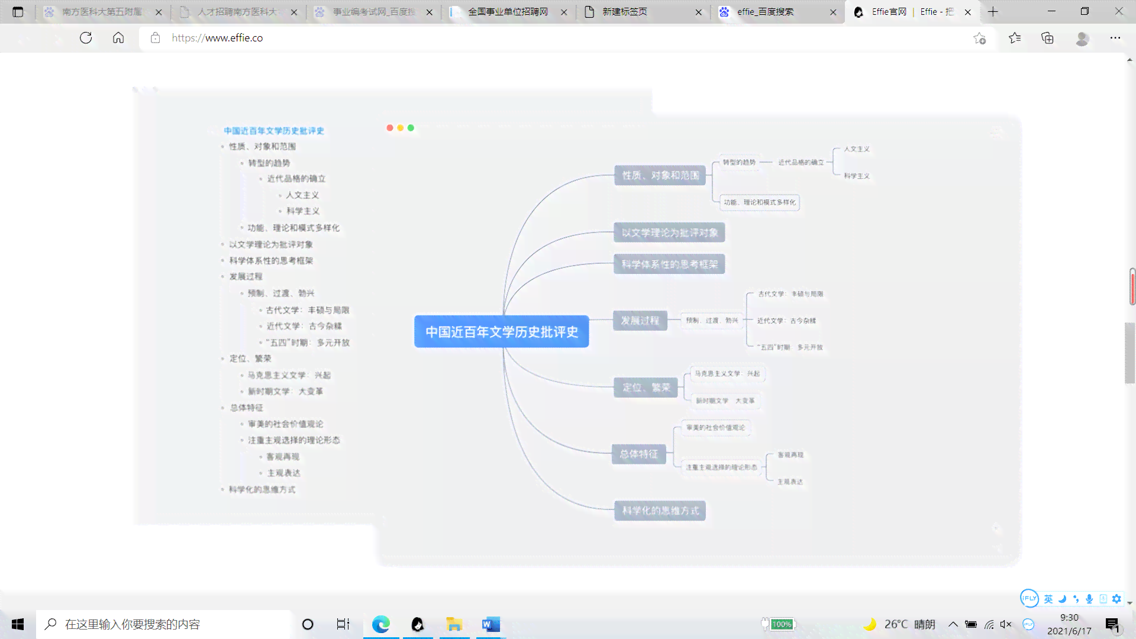Toggle the 英 input language mode
This screenshot has width=1136, height=639.
(1048, 599)
